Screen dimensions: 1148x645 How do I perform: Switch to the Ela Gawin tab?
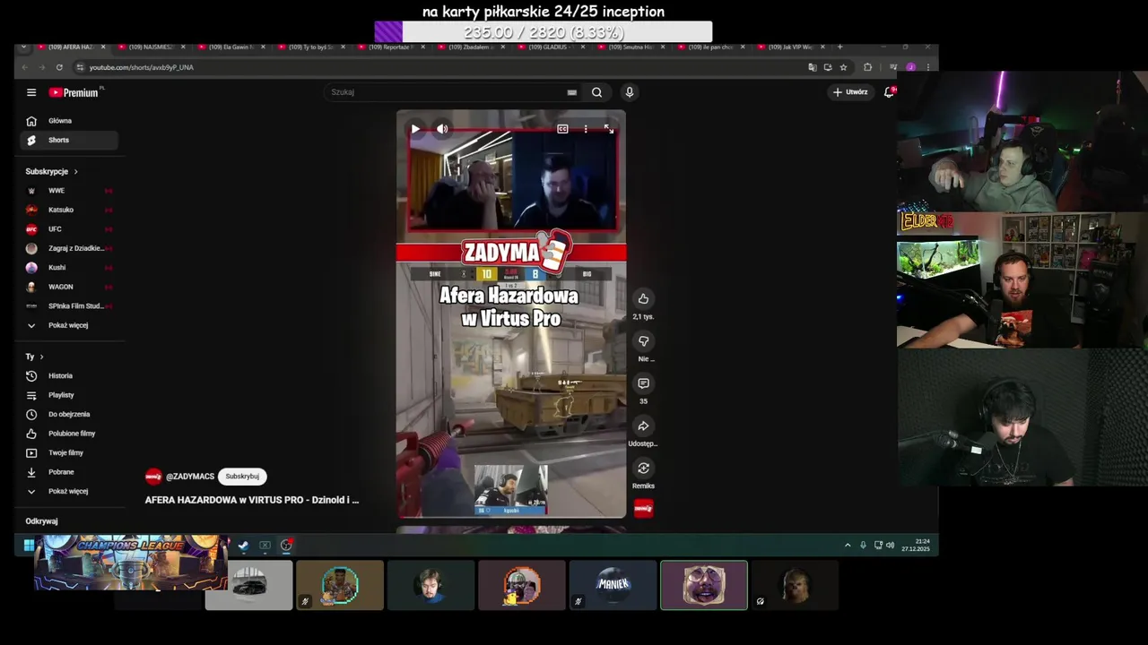[x=230, y=47]
